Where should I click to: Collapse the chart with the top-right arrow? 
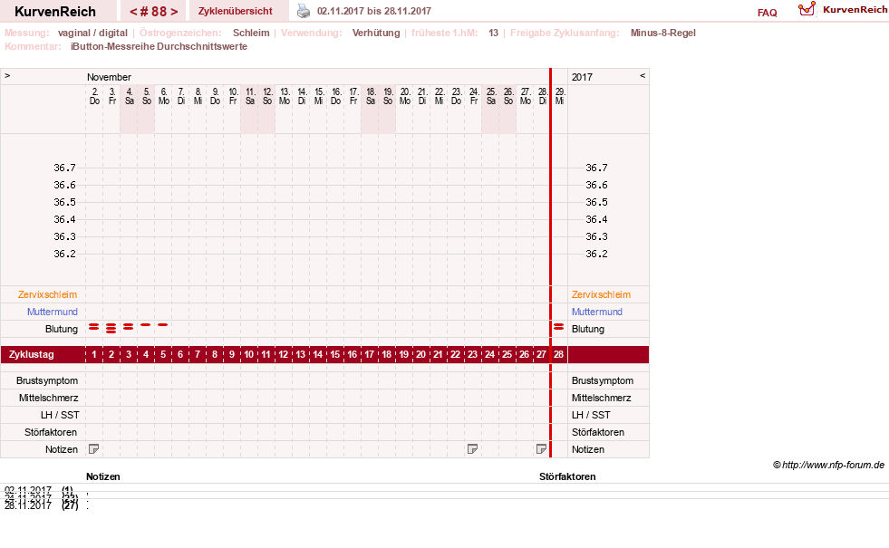(x=643, y=75)
